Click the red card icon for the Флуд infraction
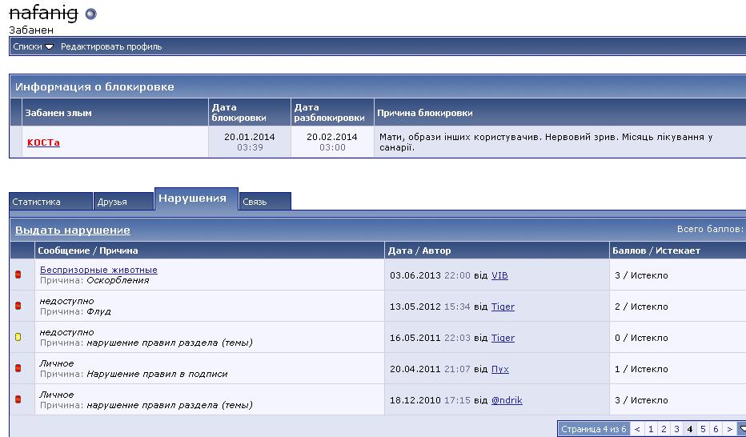The image size is (746, 437). coord(18,306)
